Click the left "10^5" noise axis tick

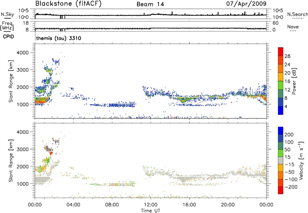pos(23,10)
